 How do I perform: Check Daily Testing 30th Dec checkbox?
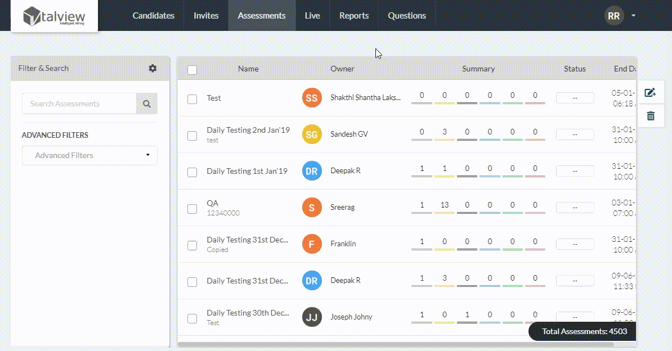pos(192,318)
